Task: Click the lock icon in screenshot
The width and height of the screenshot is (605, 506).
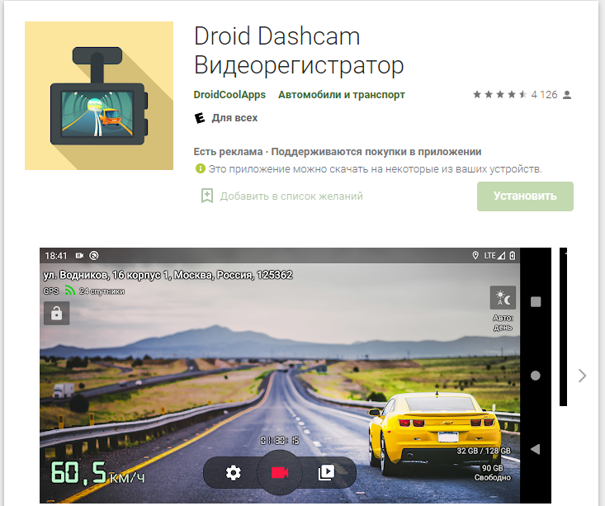Action: click(x=57, y=313)
